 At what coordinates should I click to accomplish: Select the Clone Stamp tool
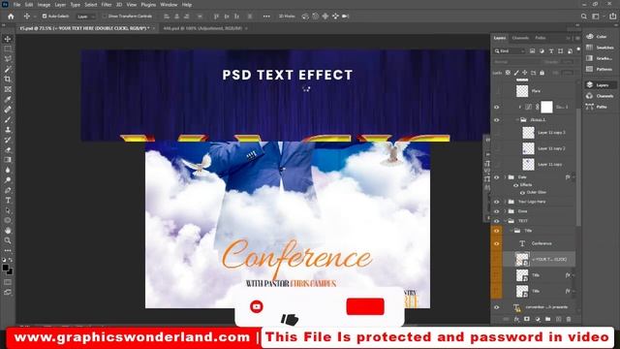click(x=8, y=130)
